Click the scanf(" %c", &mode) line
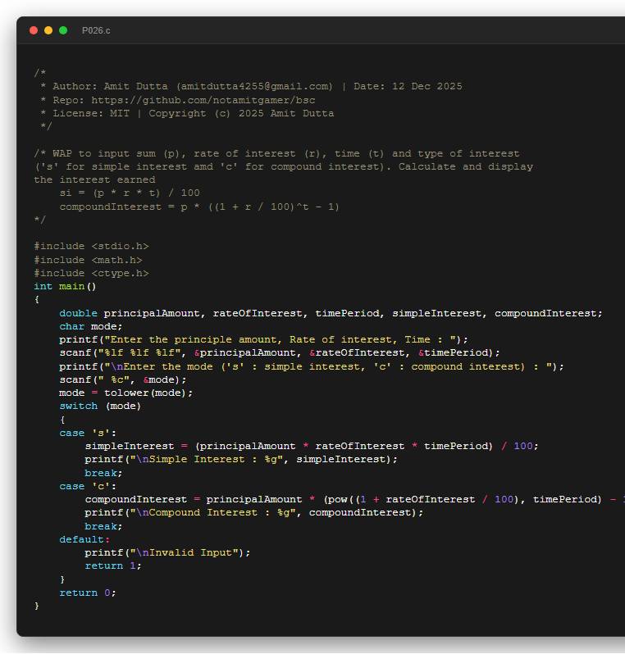Screen dimensions: 625x654 pos(123,380)
